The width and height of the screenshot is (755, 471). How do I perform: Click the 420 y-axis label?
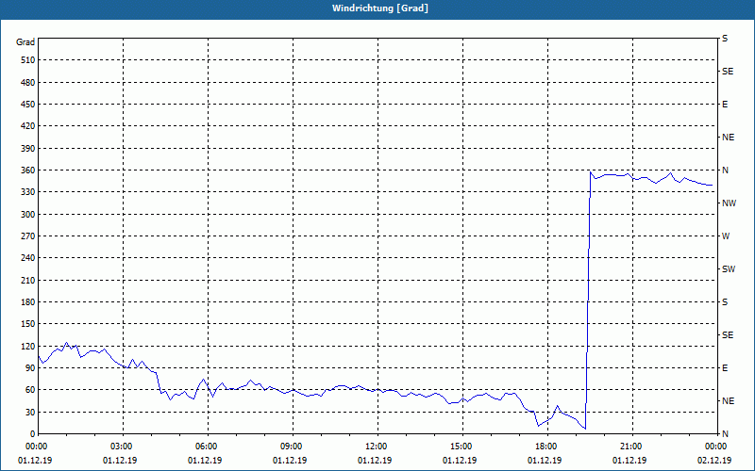click(x=28, y=126)
